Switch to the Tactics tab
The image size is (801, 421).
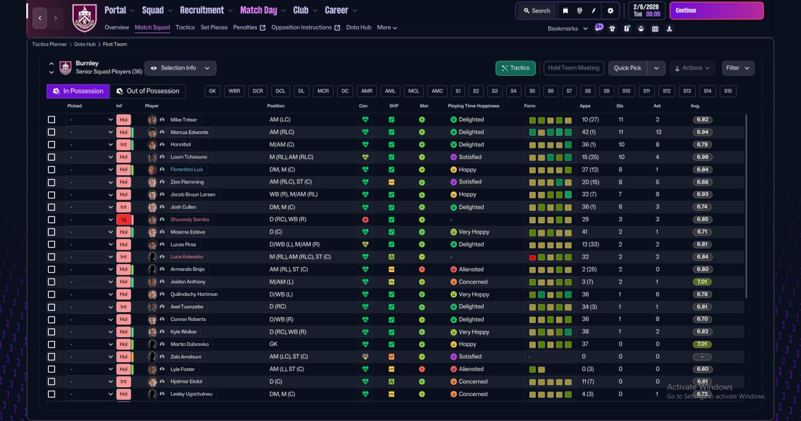pos(185,28)
